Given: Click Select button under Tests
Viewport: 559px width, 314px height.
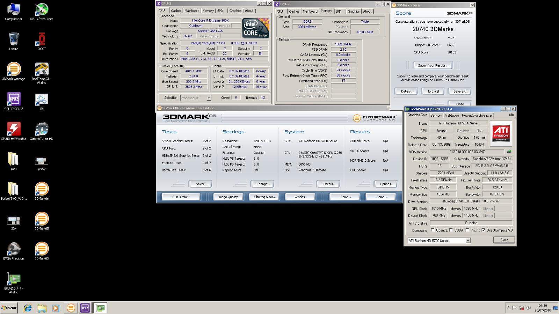Looking at the screenshot, I should coord(201,184).
